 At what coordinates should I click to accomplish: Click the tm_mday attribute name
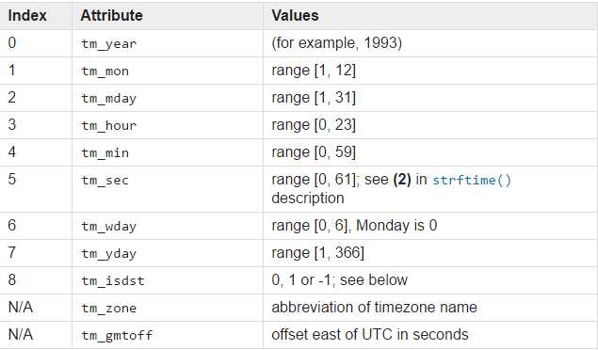[x=108, y=99]
